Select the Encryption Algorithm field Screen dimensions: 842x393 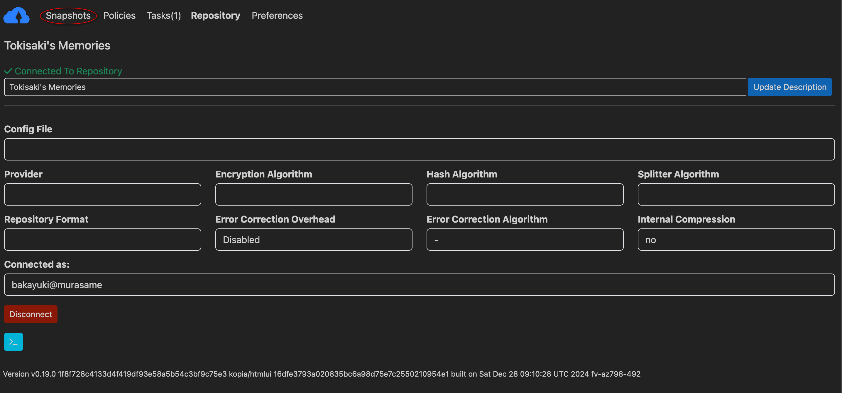pos(313,194)
